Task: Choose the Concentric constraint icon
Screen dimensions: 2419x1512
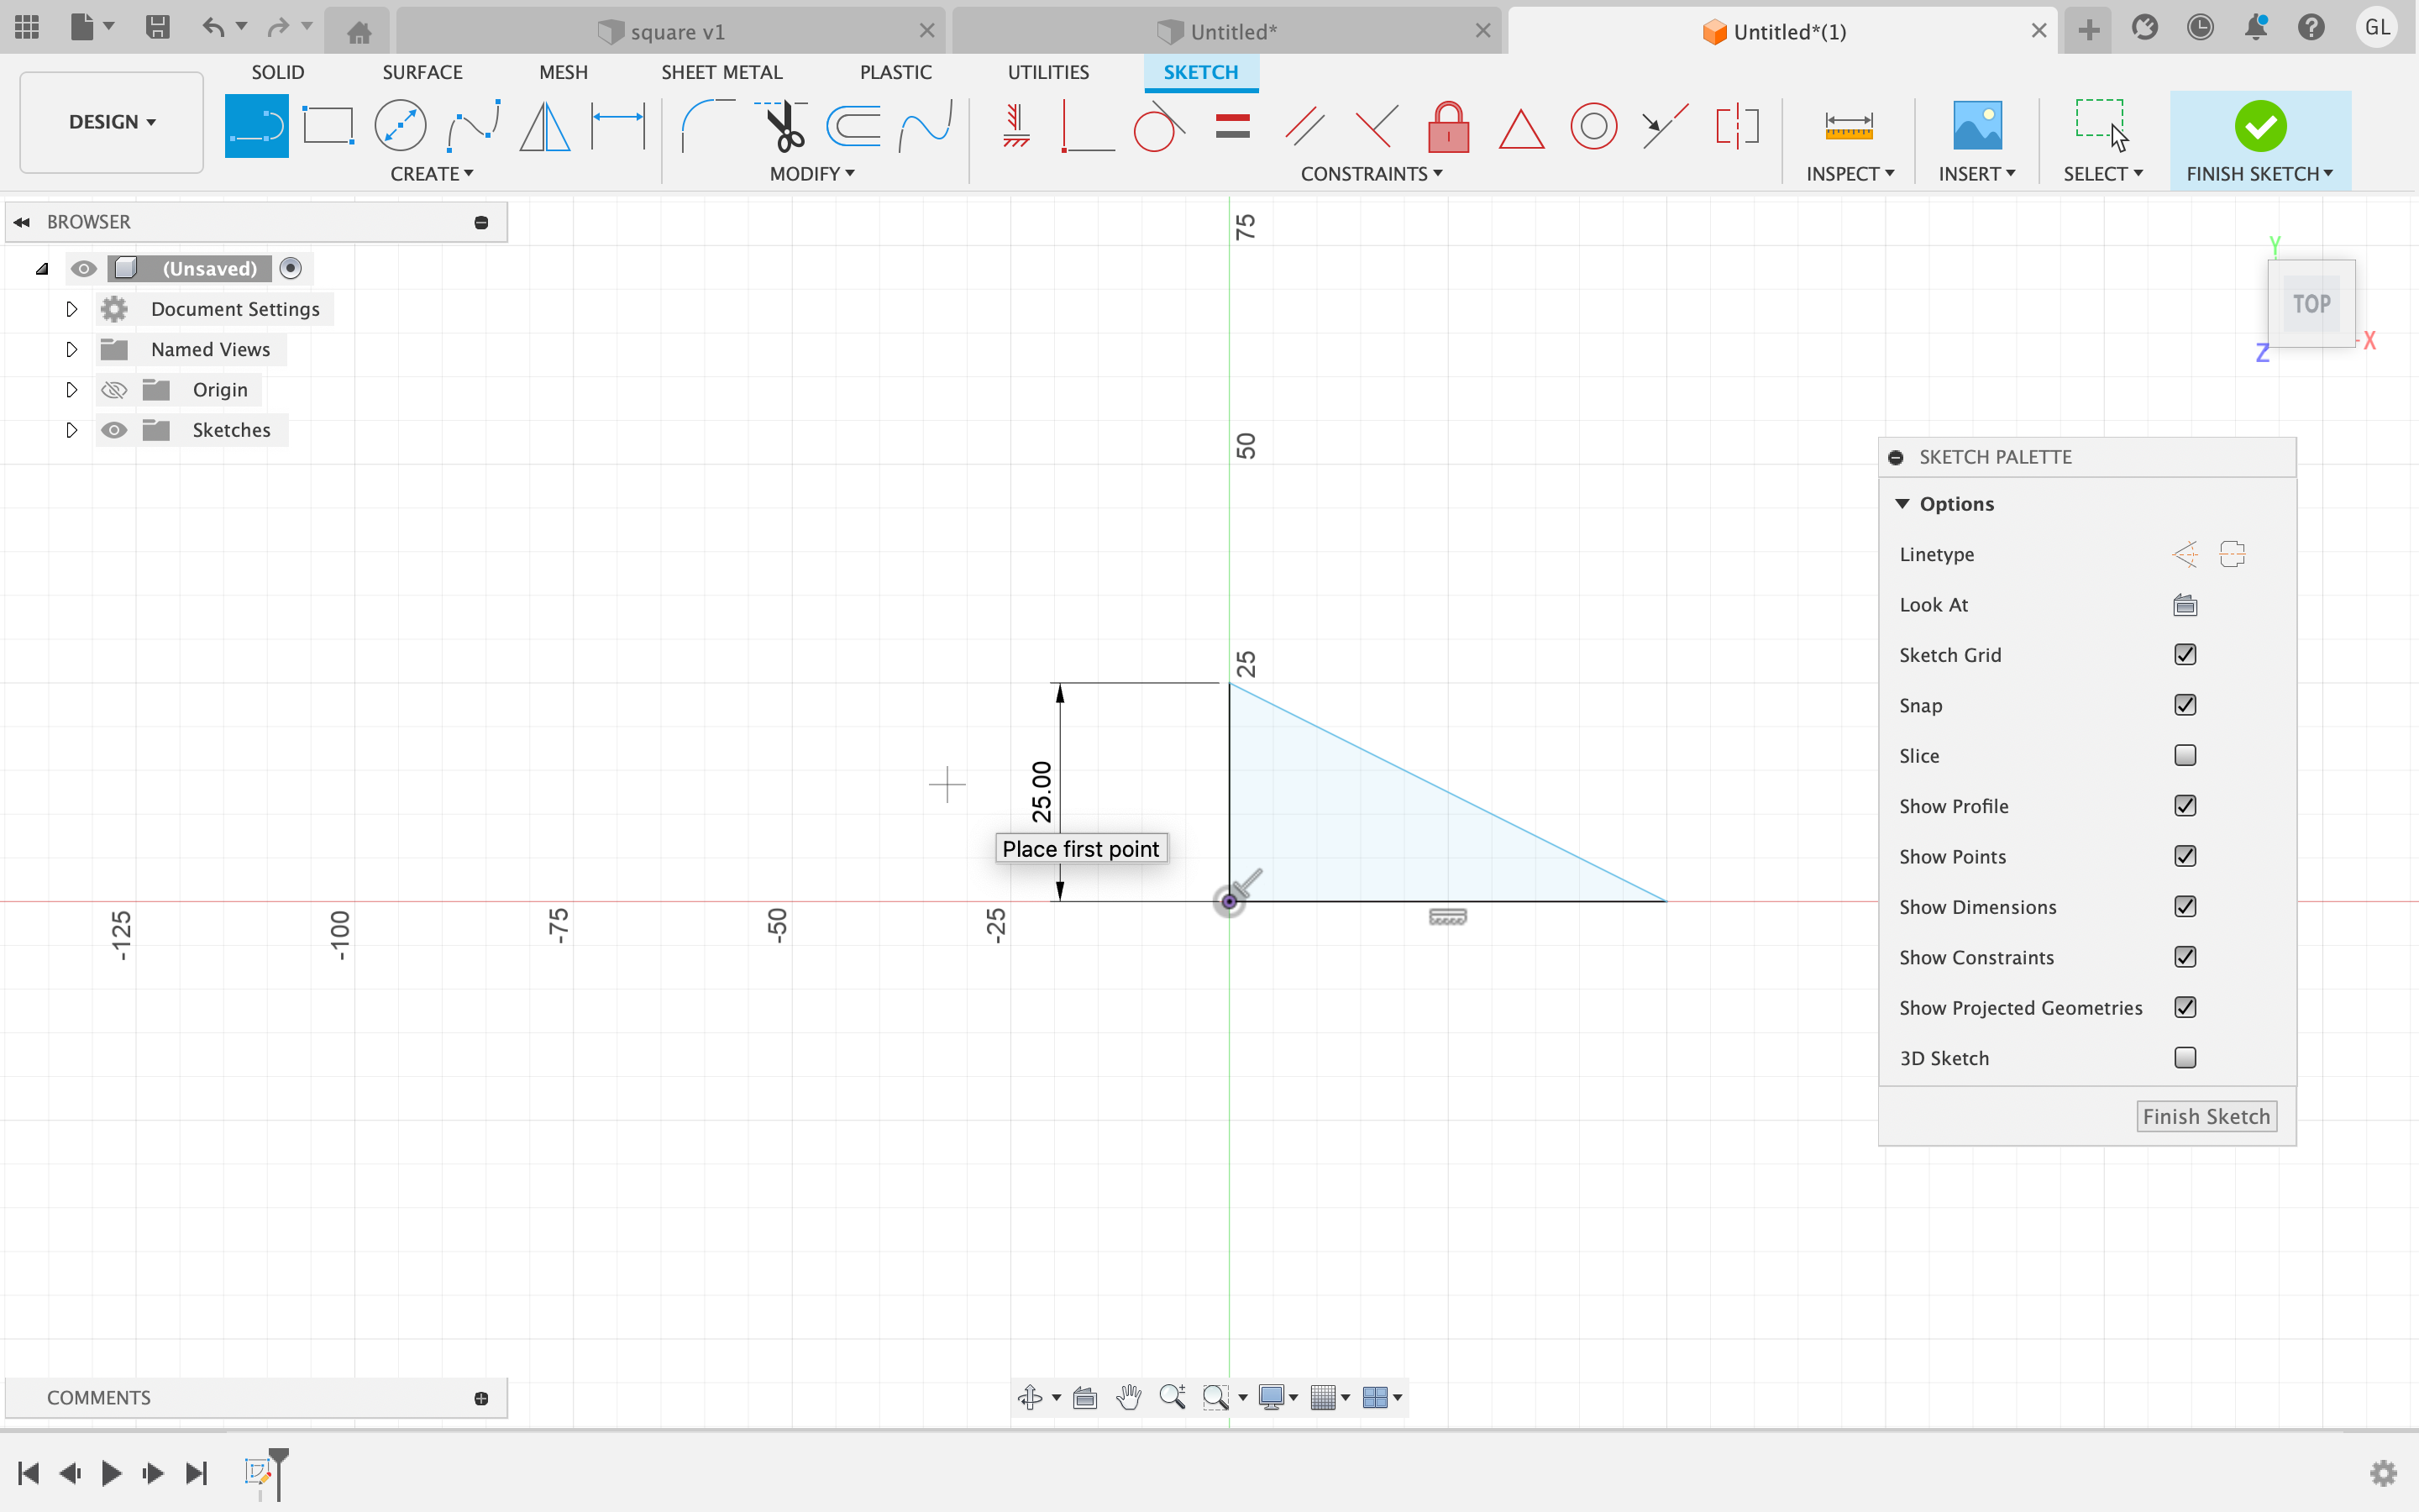Action: pyautogui.click(x=1593, y=127)
